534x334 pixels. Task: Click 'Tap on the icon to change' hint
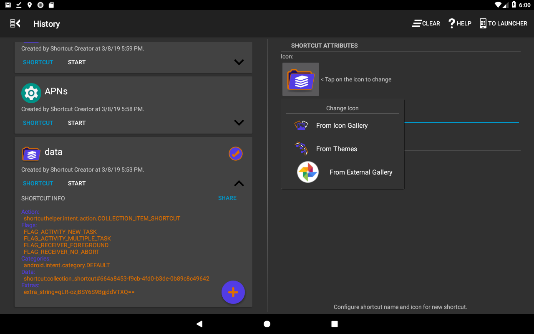(x=356, y=79)
